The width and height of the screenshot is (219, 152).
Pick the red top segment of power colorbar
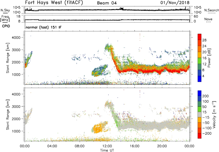point(200,37)
